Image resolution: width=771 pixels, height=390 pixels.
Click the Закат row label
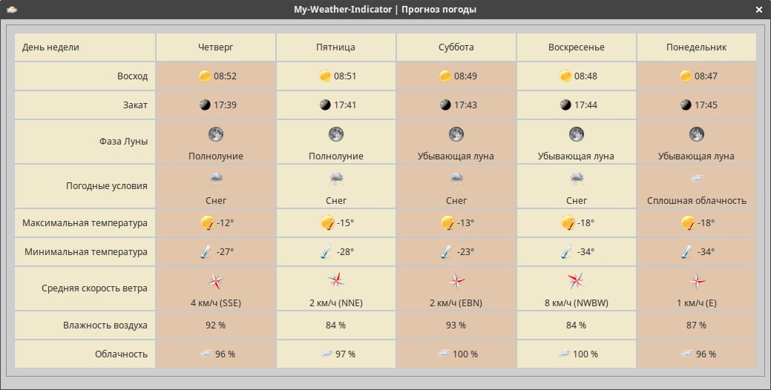click(x=135, y=105)
